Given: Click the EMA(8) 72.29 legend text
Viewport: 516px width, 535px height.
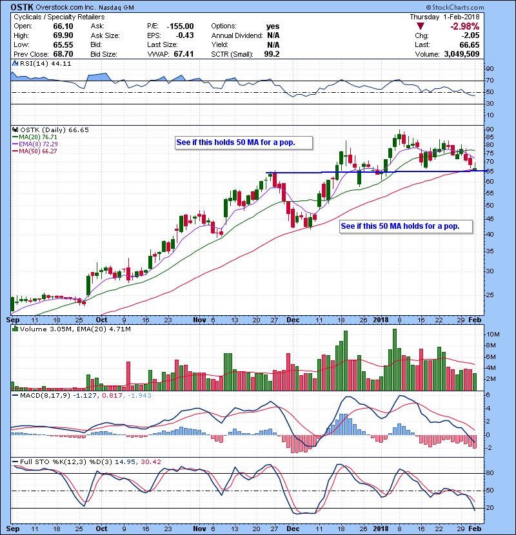Looking at the screenshot, I should (x=38, y=144).
